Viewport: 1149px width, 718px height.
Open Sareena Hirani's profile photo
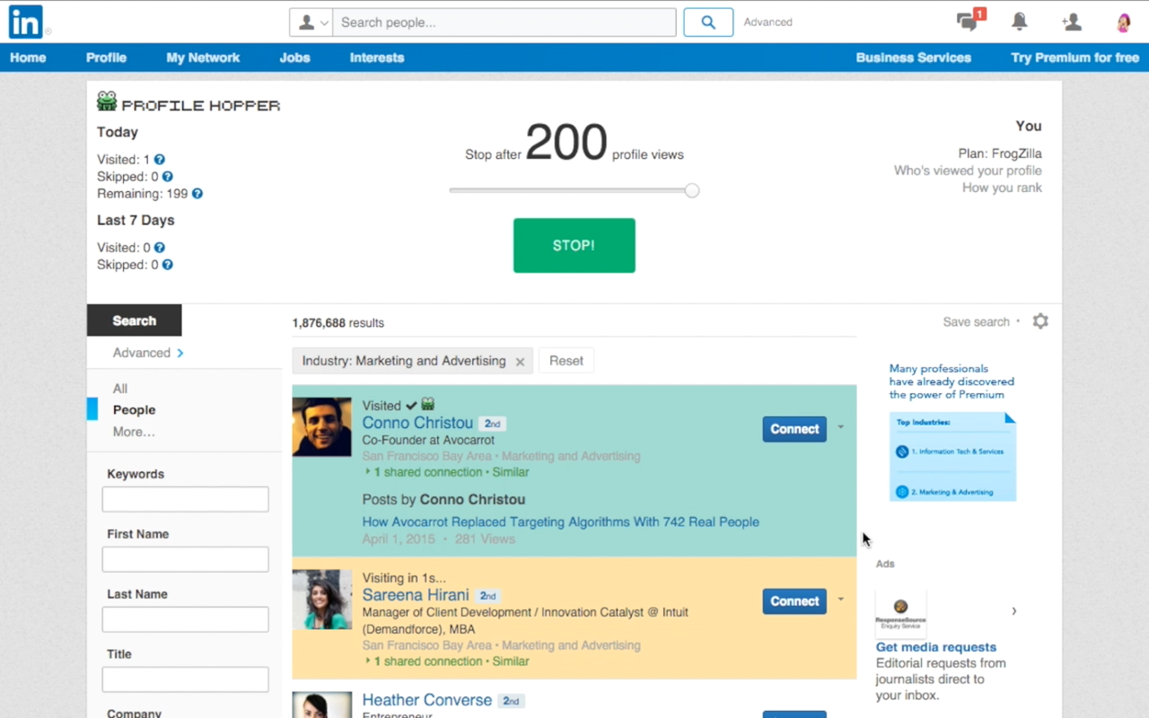(x=322, y=600)
